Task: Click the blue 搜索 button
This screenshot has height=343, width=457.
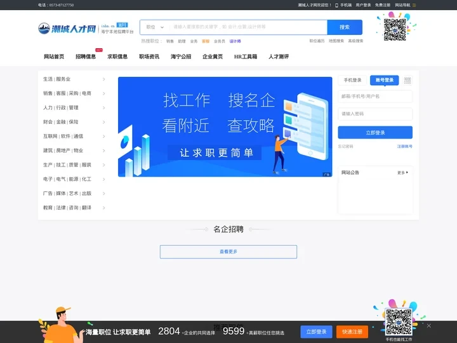Action: [x=345, y=27]
